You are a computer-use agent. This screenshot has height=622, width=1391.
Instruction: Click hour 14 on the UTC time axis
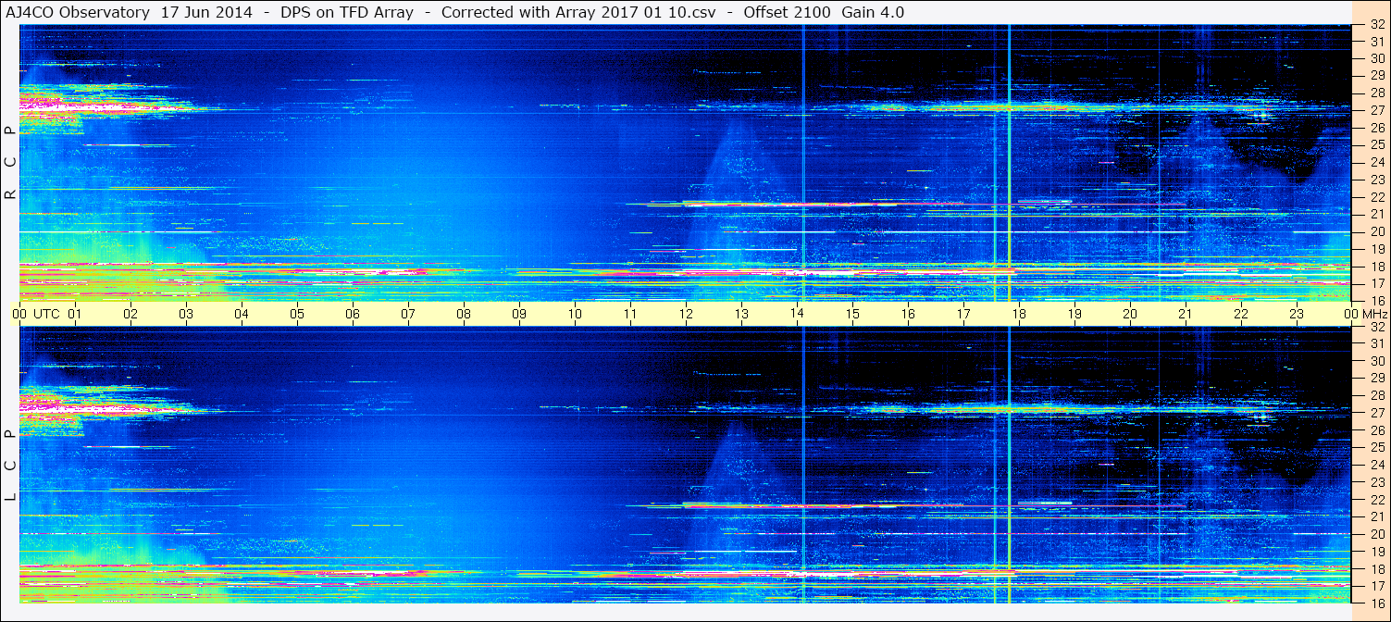(797, 314)
